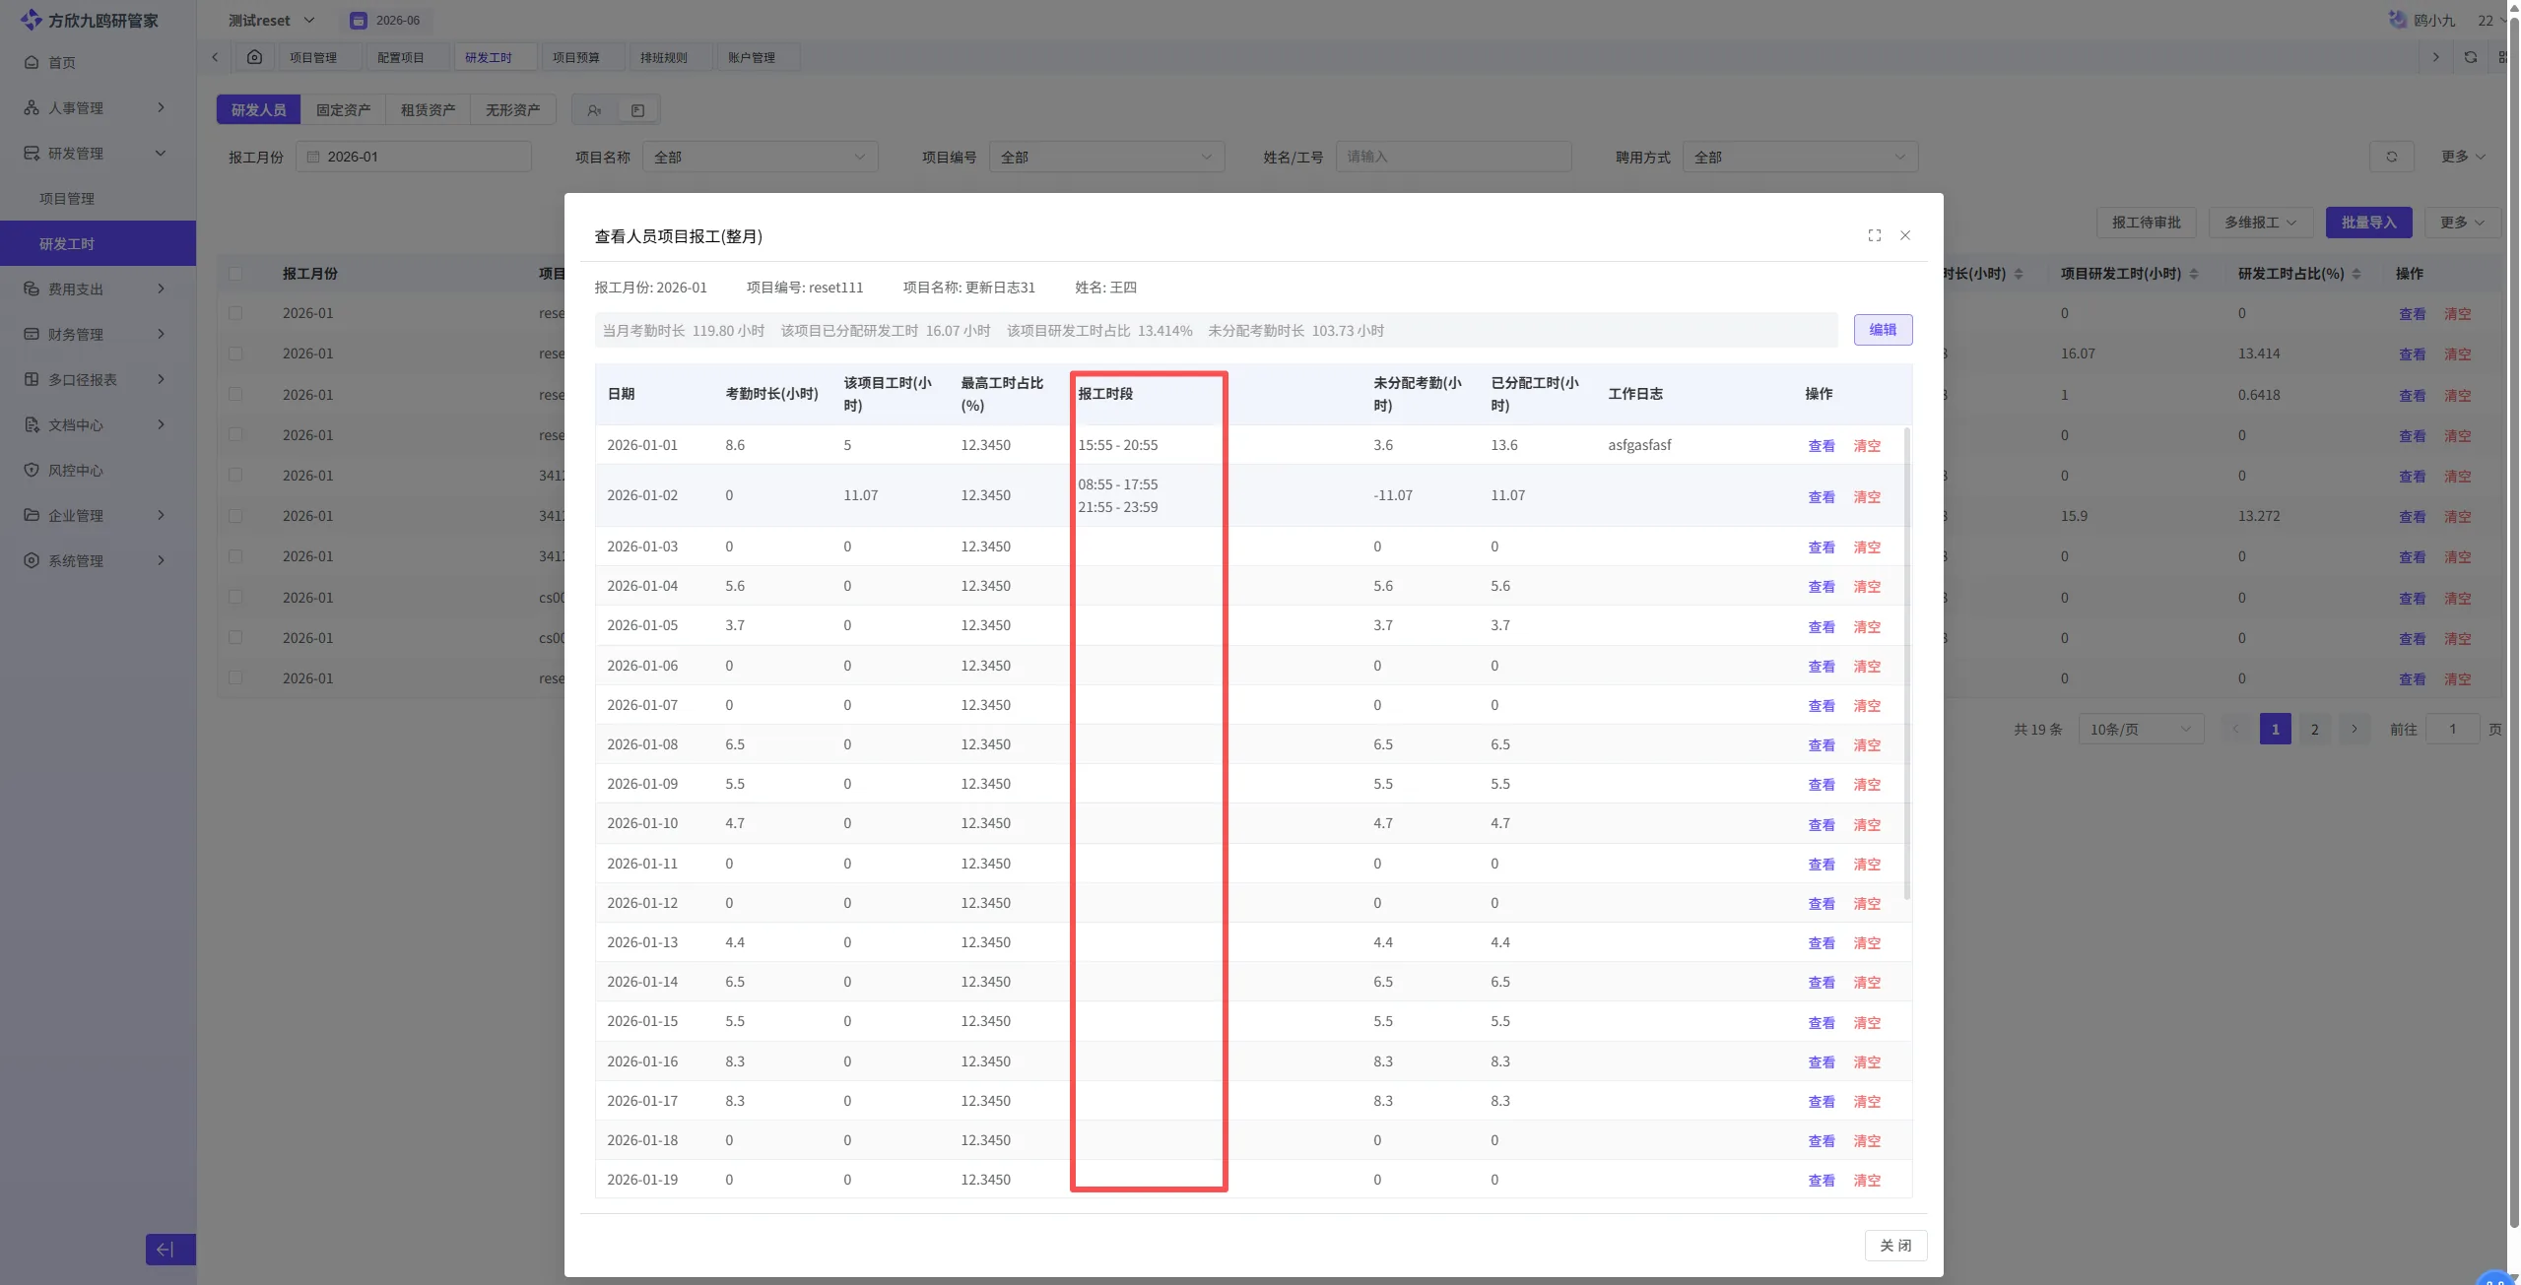This screenshot has width=2521, height=1285.
Task: Open the 项目名称 dropdown
Action: coord(760,157)
